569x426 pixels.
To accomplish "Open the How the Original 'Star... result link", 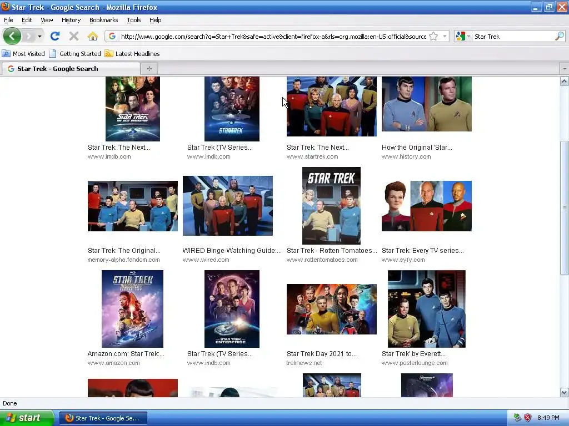I will pyautogui.click(x=417, y=148).
